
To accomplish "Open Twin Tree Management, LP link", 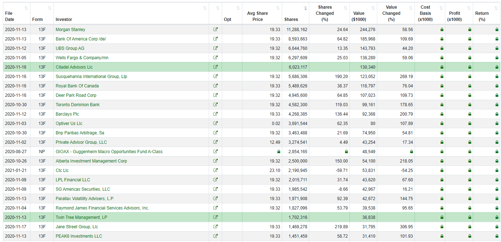I will pyautogui.click(x=81, y=217).
